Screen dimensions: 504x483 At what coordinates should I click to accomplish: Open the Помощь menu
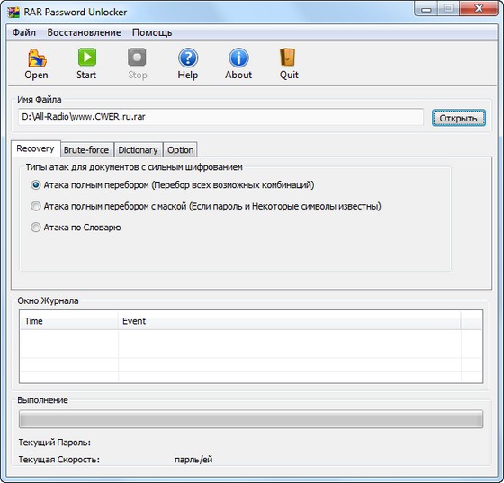152,32
